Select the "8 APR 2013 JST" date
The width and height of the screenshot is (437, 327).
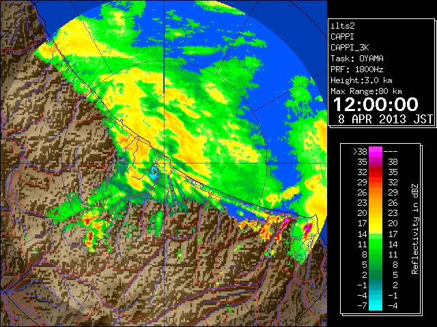tap(385, 119)
